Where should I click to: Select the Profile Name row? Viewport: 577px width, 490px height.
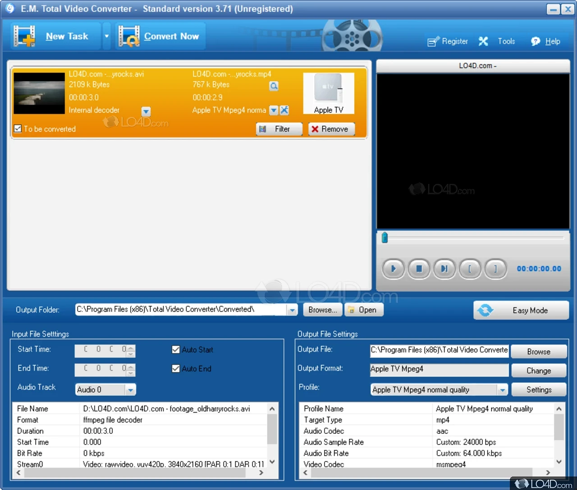[427, 409]
